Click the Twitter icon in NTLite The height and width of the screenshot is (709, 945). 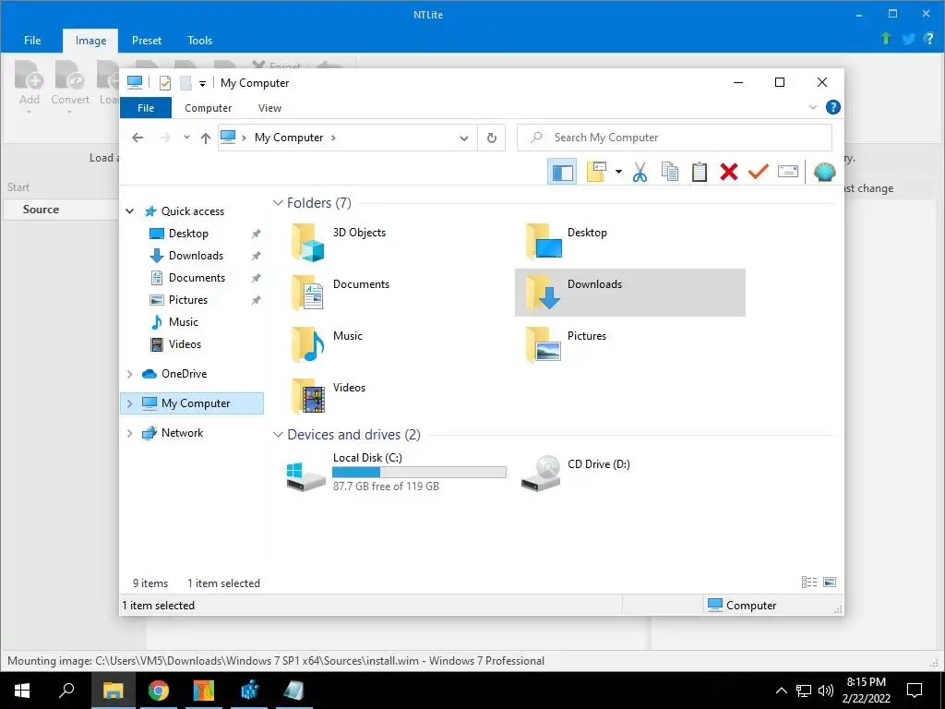click(908, 39)
